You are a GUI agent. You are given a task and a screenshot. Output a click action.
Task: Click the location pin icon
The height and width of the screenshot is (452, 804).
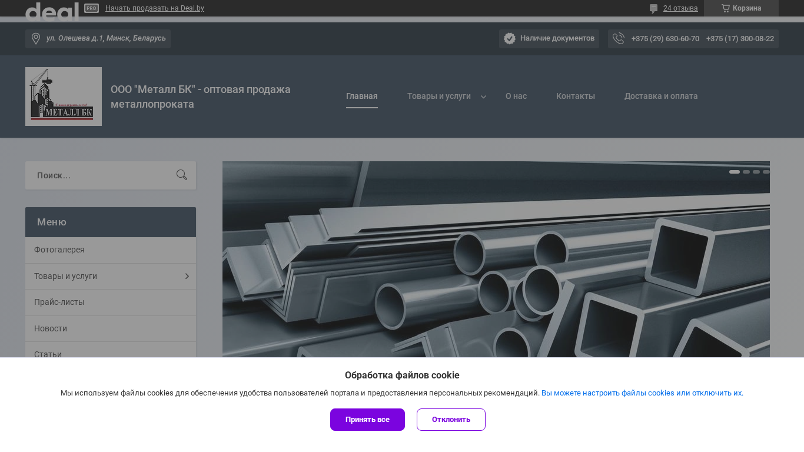[36, 39]
